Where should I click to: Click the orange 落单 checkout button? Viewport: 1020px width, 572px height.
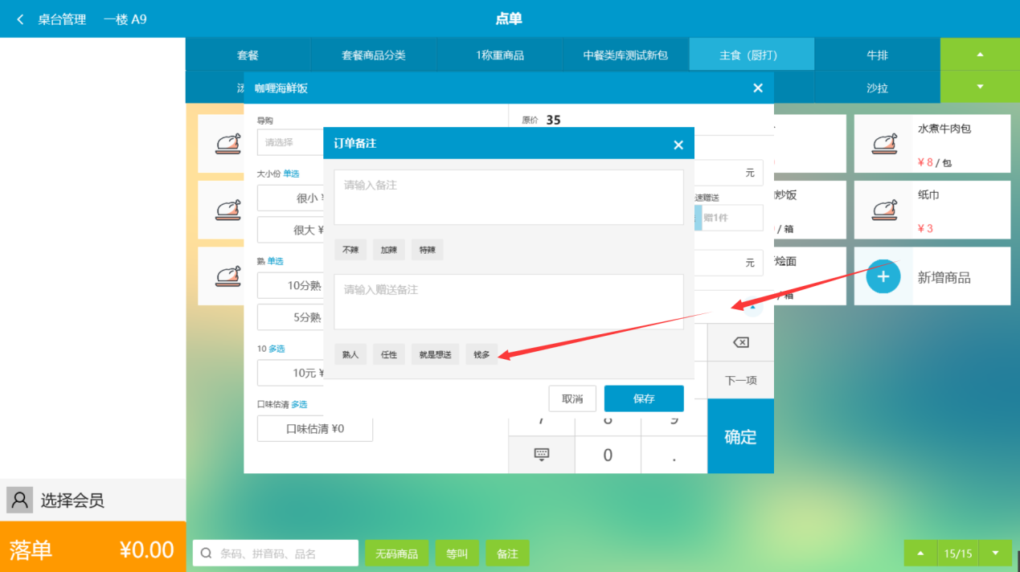92,547
